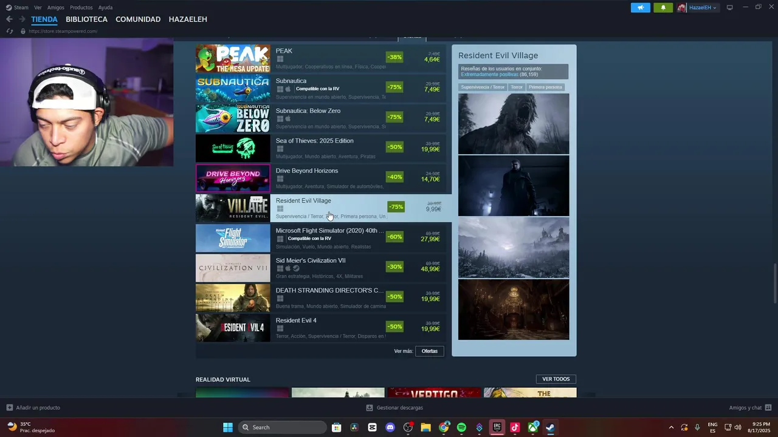Screen dimensions: 778x437
Task: Open Google Chrome from the taskbar
Action: (444, 427)
